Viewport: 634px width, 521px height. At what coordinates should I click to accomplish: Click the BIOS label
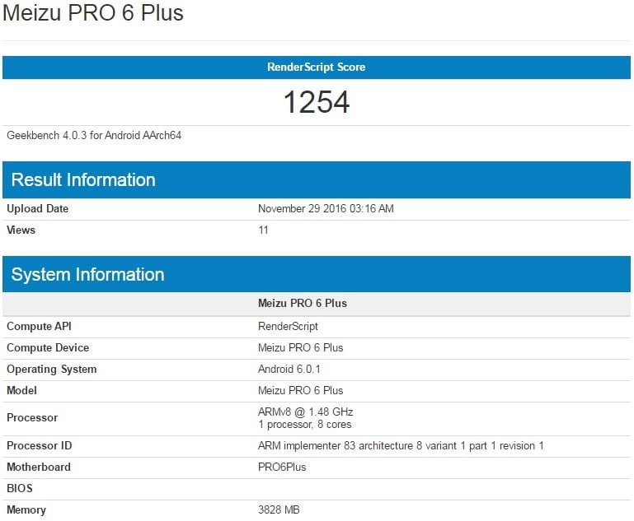(x=20, y=488)
